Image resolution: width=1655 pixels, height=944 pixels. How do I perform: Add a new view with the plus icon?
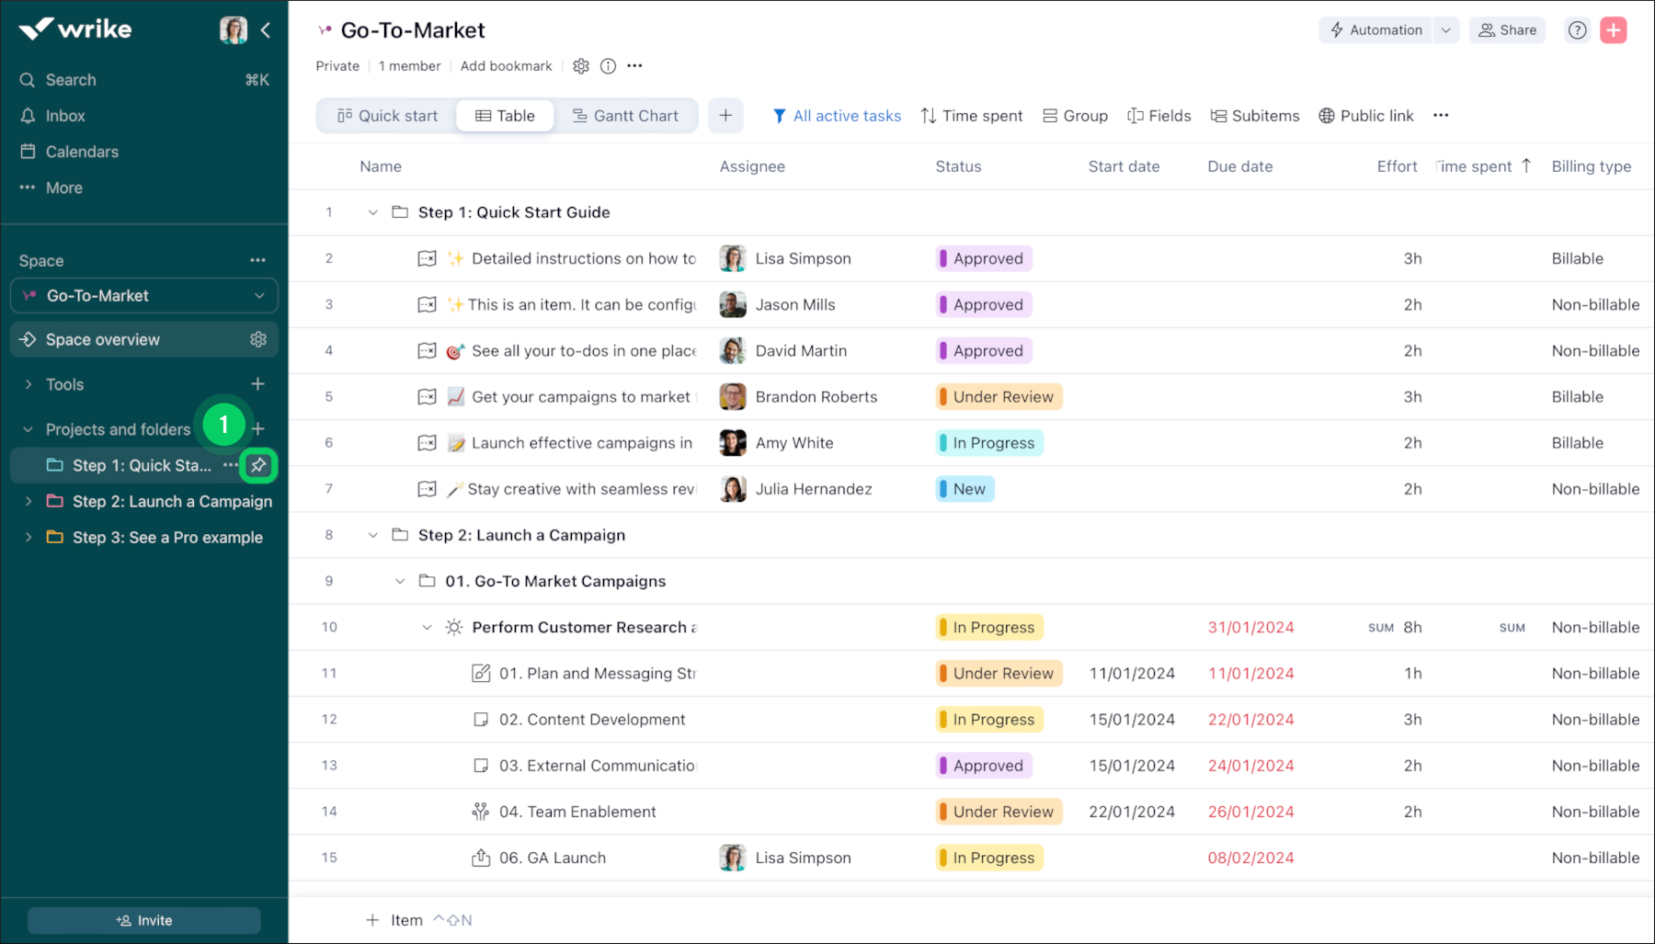pos(725,116)
